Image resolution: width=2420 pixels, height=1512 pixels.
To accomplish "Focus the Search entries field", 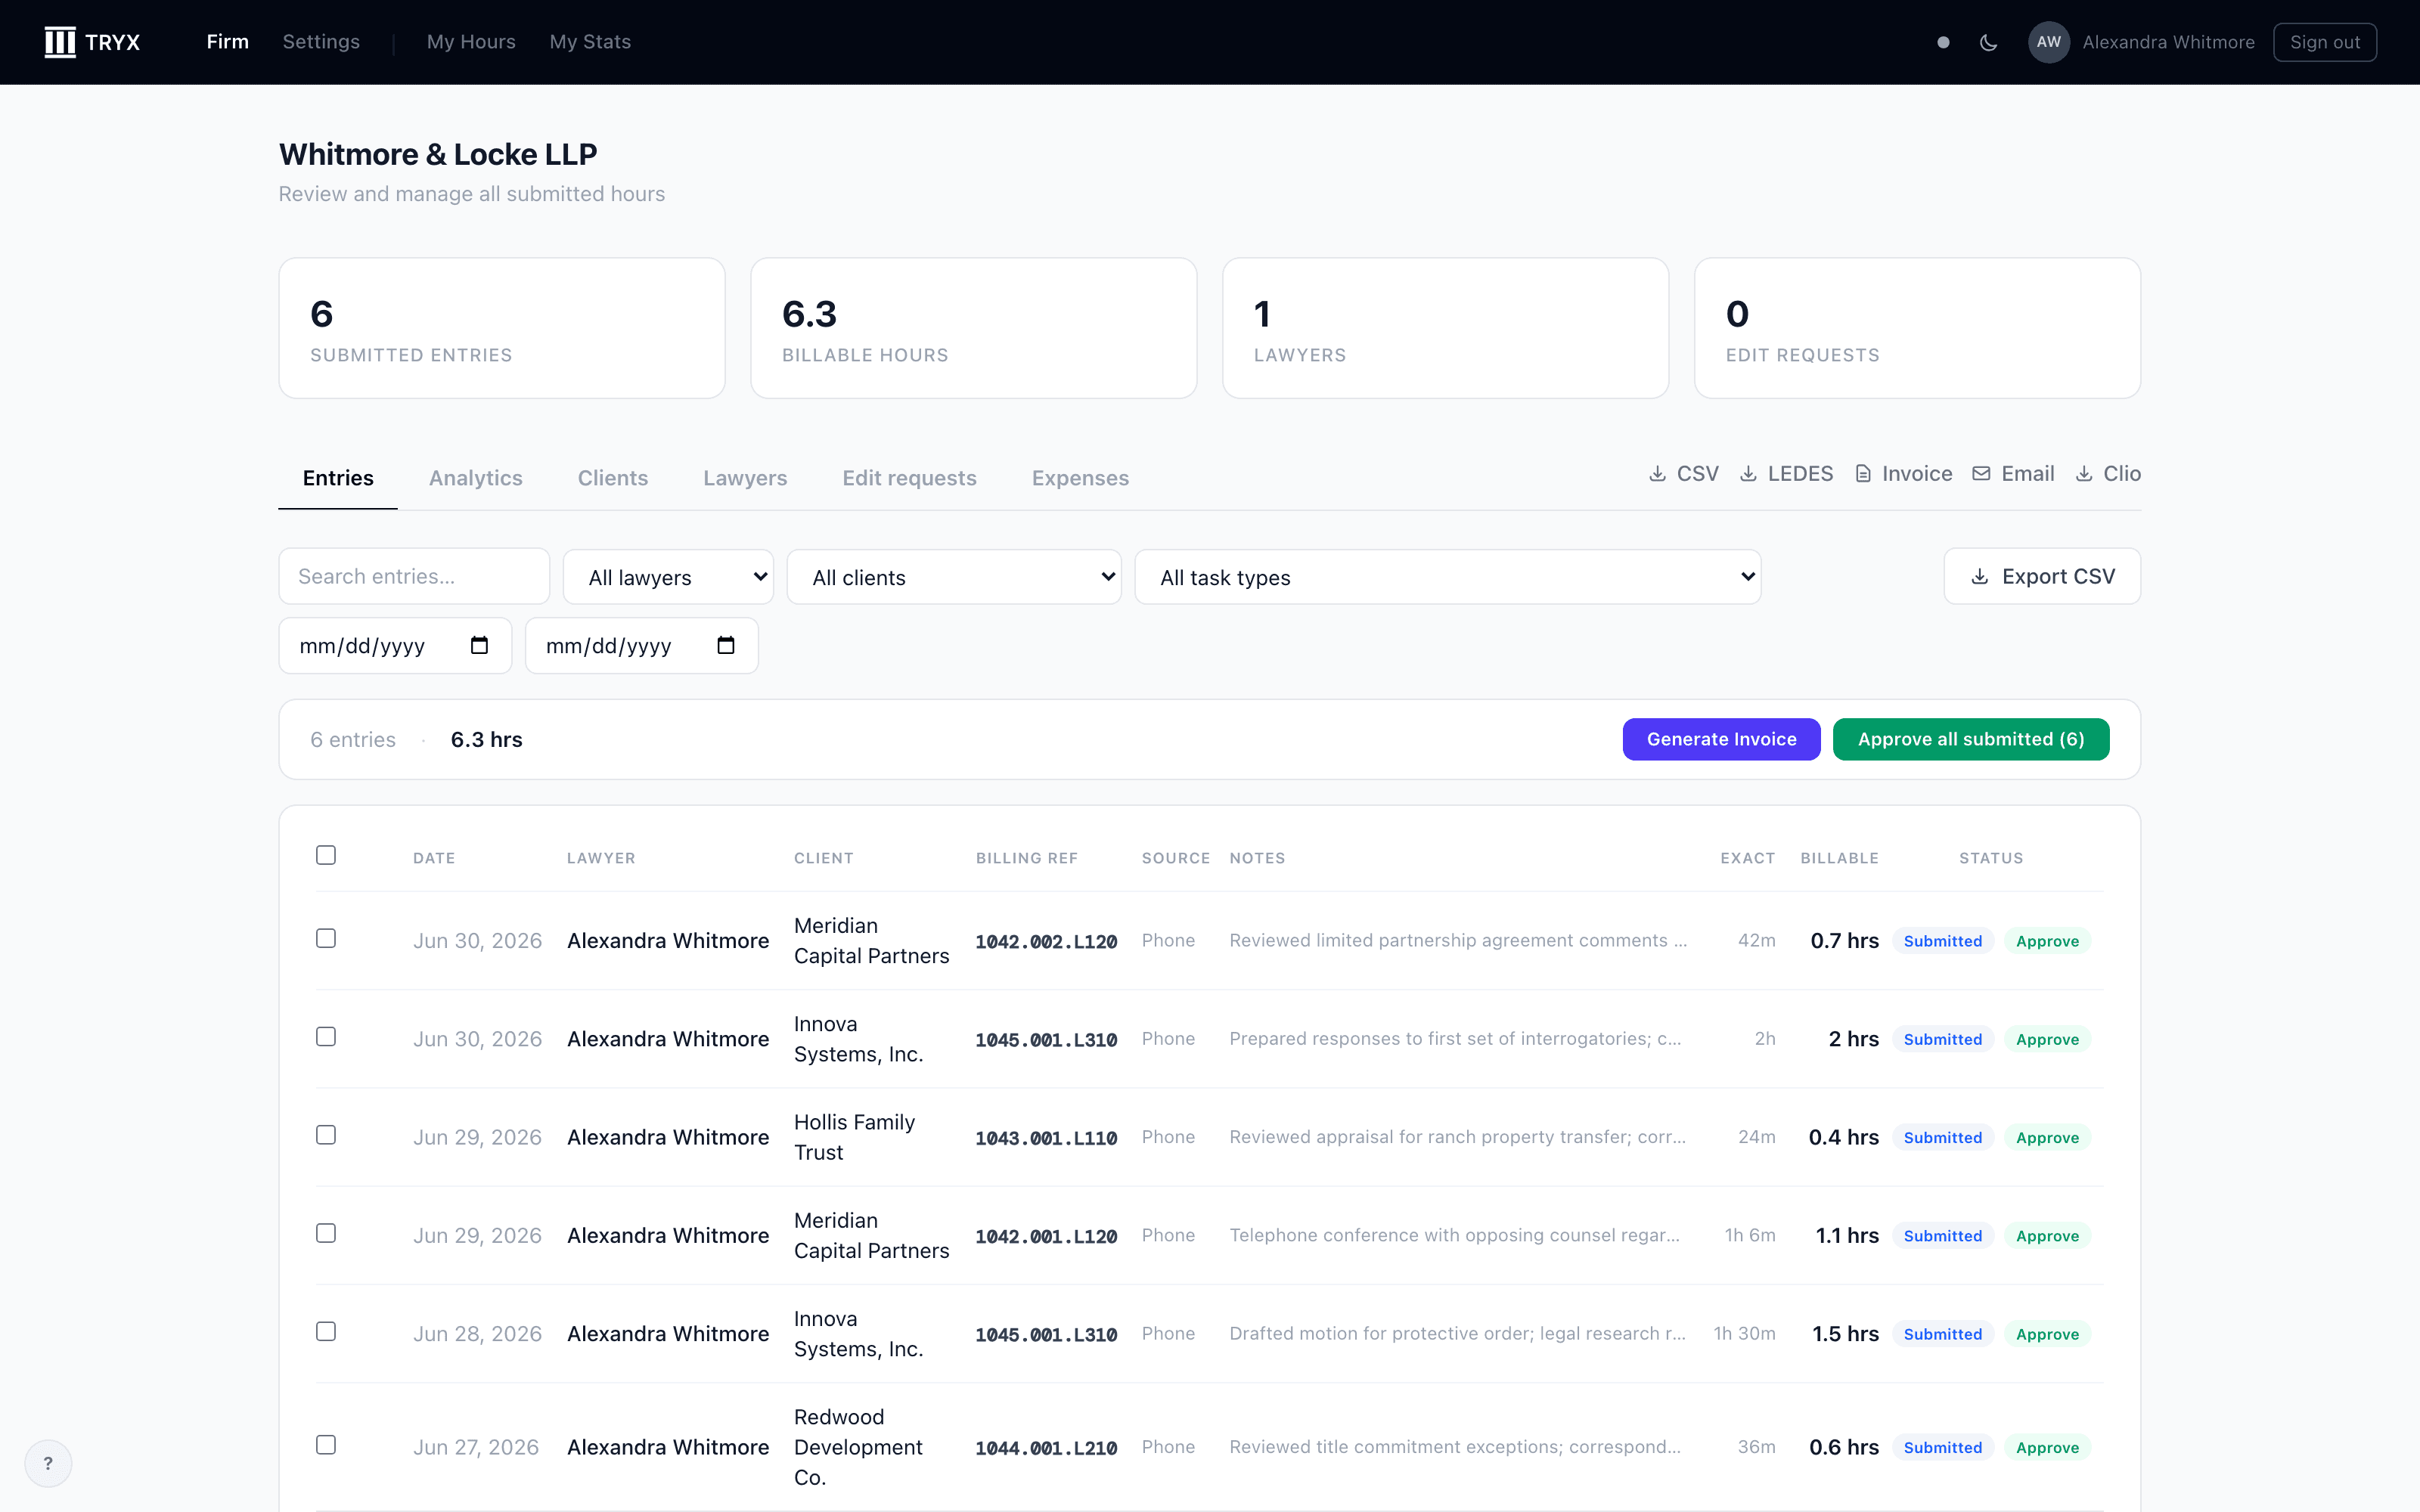I will click(414, 576).
